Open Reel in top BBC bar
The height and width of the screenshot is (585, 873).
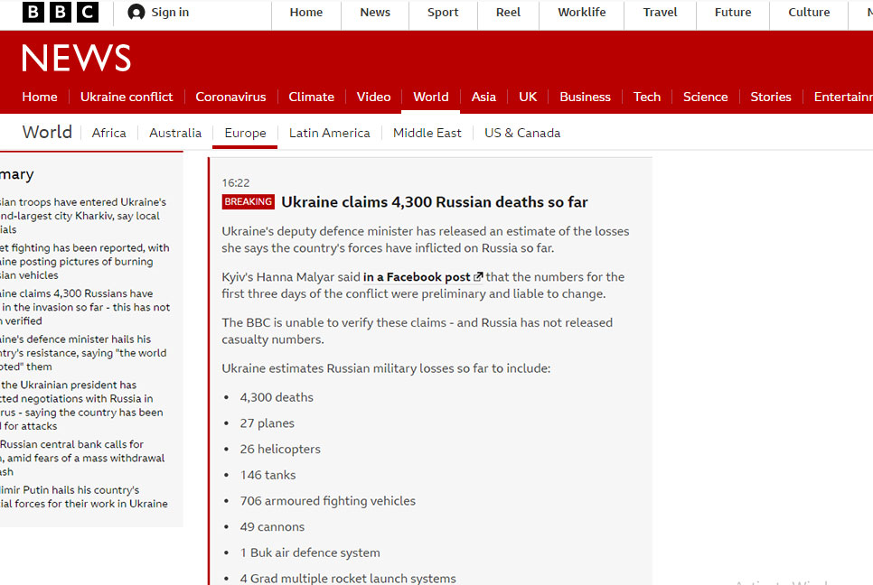click(508, 13)
